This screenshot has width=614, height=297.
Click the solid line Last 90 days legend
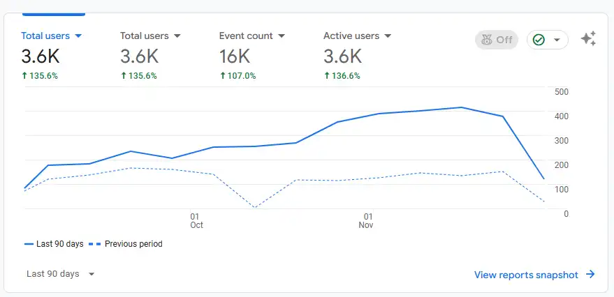click(54, 244)
